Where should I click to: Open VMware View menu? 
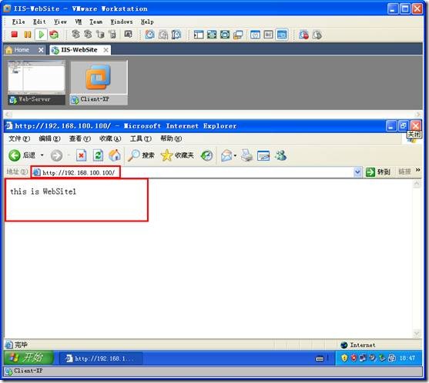60,22
